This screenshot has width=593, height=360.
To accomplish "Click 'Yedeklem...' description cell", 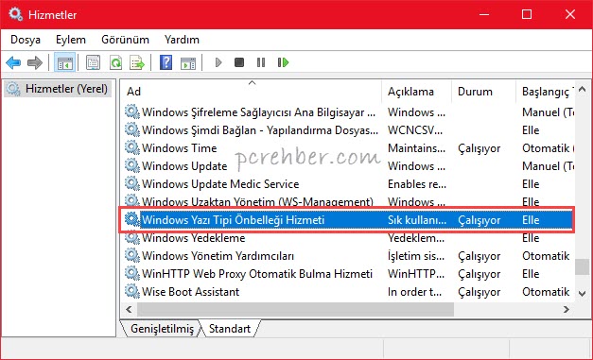I will pyautogui.click(x=416, y=238).
